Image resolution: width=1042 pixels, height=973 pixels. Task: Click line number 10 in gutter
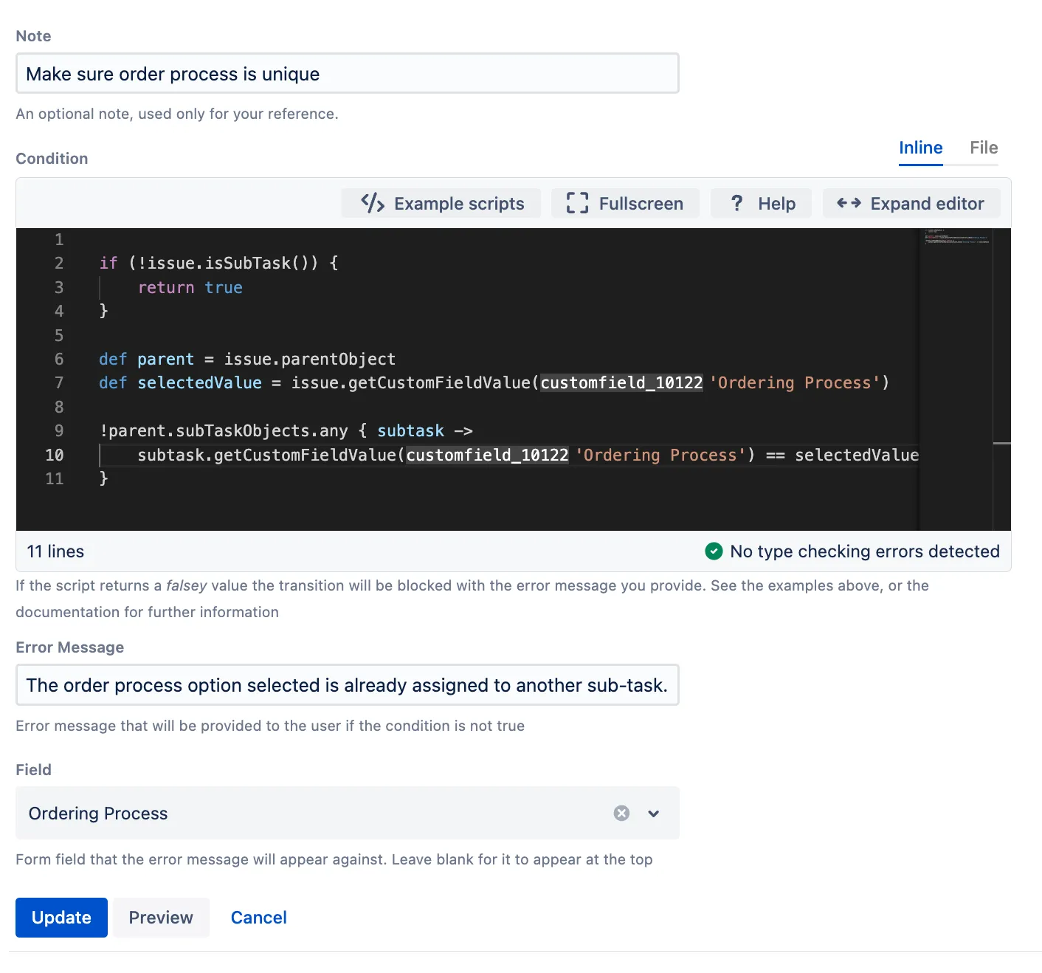[x=55, y=455]
